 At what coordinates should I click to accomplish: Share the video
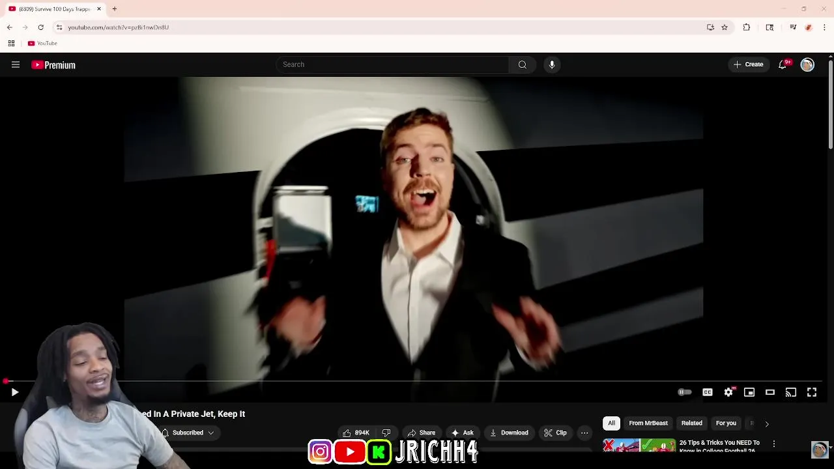[421, 433]
